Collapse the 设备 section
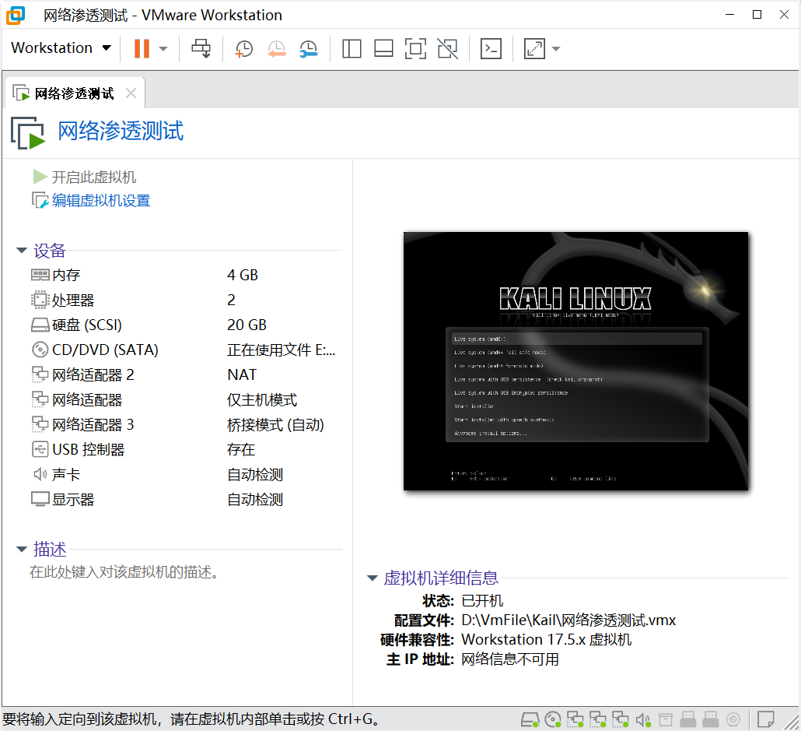Image resolution: width=801 pixels, height=731 pixels. [22, 250]
